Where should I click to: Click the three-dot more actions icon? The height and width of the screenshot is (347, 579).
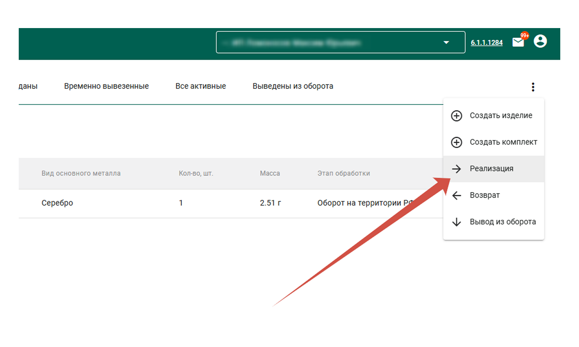533,87
